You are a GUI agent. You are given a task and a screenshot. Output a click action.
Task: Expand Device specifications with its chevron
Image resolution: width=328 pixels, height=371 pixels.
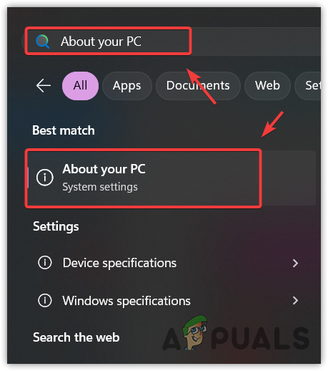(x=295, y=263)
